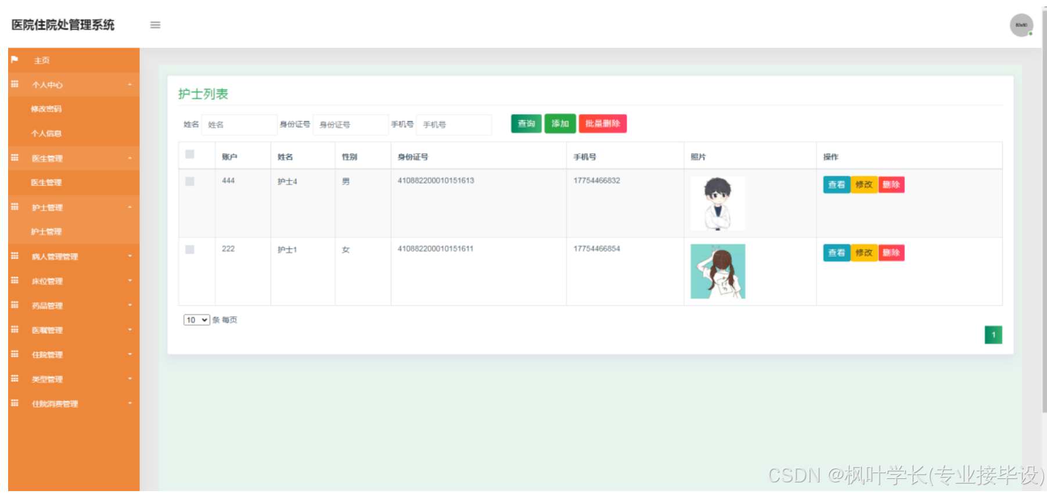The image size is (1047, 494).
Task: Click the green 查询 search button
Action: pyautogui.click(x=526, y=124)
